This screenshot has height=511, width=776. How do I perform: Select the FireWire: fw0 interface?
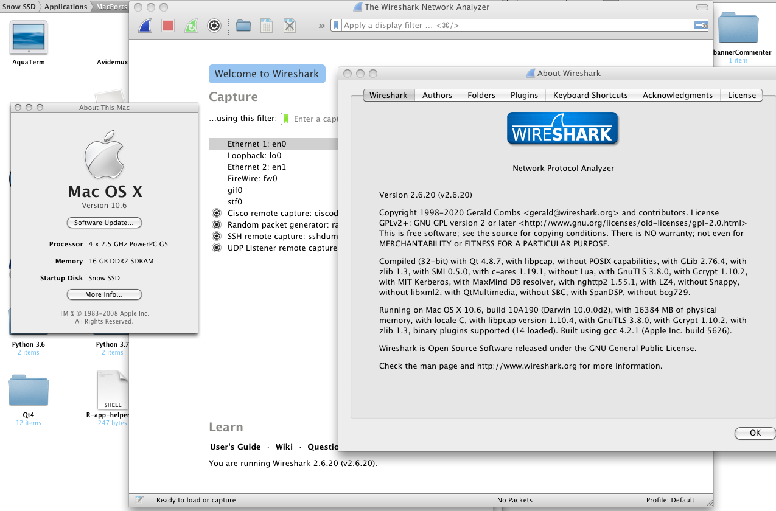[x=253, y=178]
